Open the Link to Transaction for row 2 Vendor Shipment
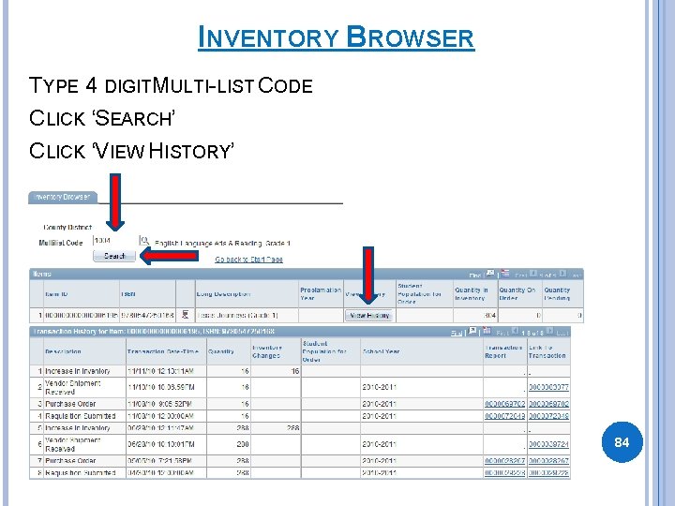The height and width of the screenshot is (506, 675). (x=548, y=387)
